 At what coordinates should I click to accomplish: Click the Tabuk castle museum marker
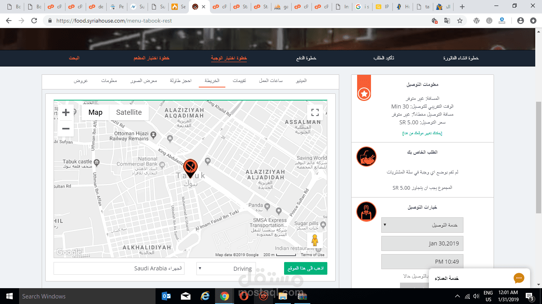96,162
